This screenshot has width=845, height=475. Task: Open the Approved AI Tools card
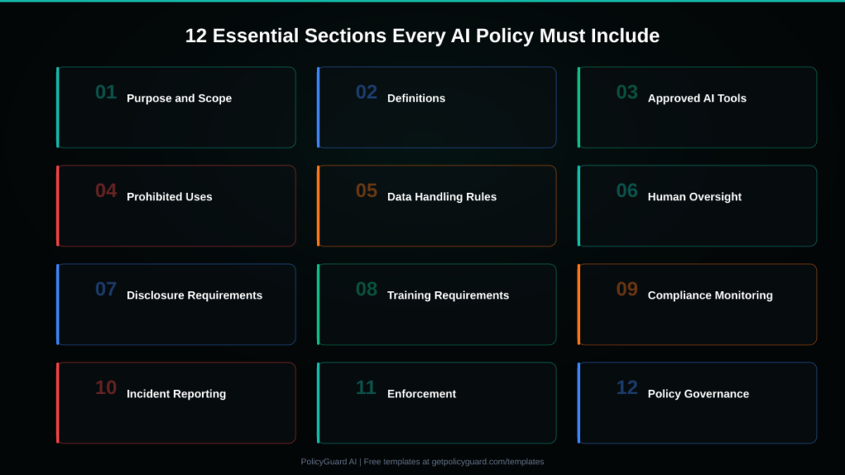point(697,107)
